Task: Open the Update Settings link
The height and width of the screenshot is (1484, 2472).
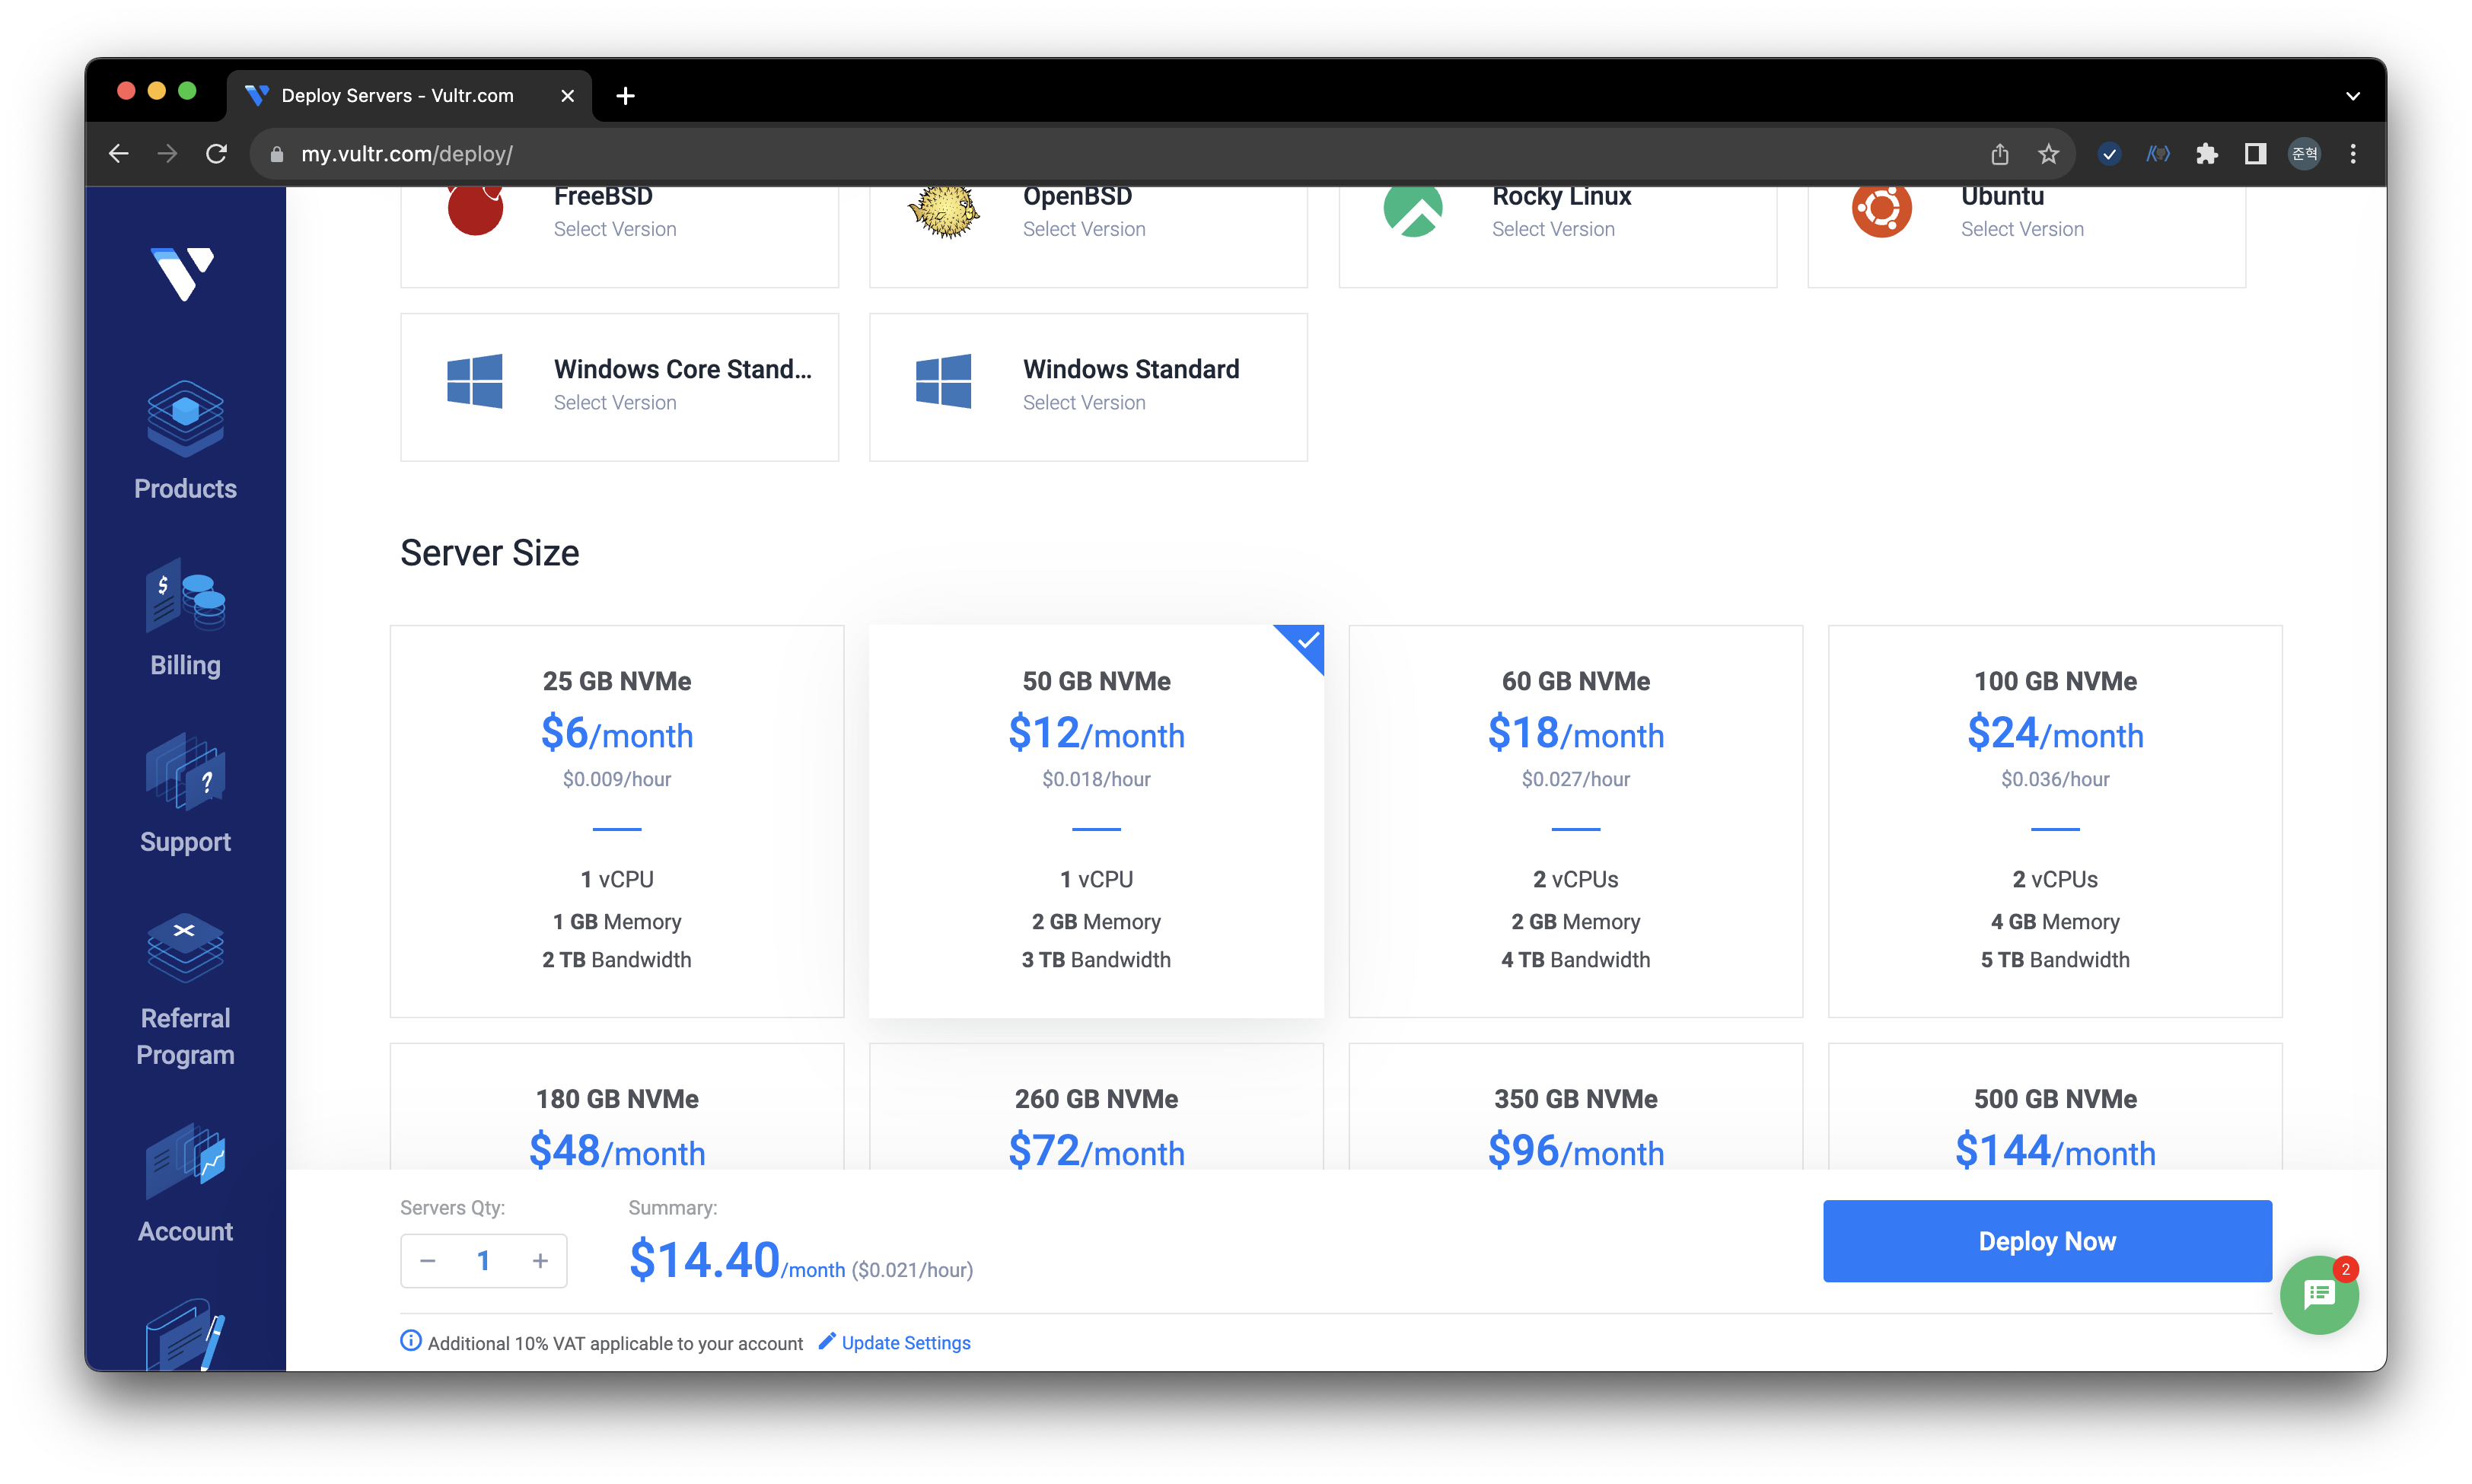Action: click(895, 1342)
